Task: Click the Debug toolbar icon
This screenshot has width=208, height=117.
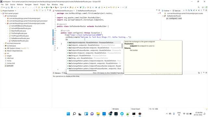Action: [42, 7]
